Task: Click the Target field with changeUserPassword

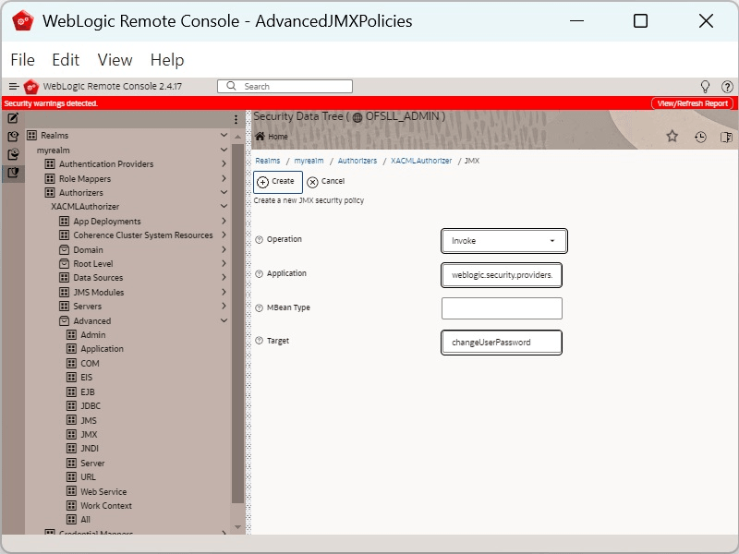Action: [x=502, y=343]
